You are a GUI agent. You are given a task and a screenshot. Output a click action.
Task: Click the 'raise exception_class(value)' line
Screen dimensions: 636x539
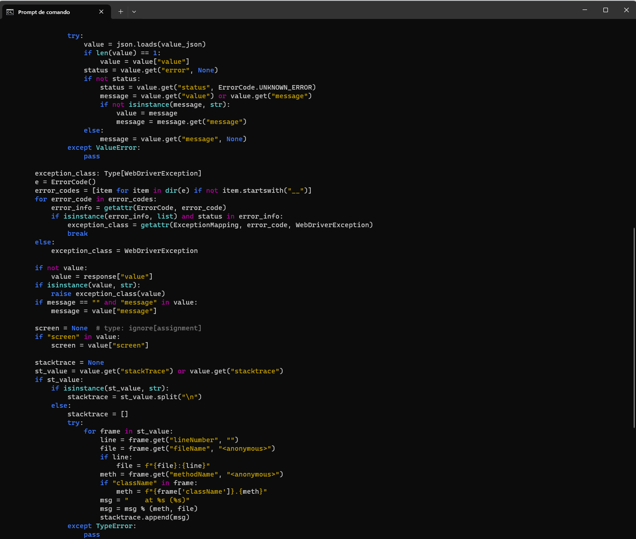108,294
